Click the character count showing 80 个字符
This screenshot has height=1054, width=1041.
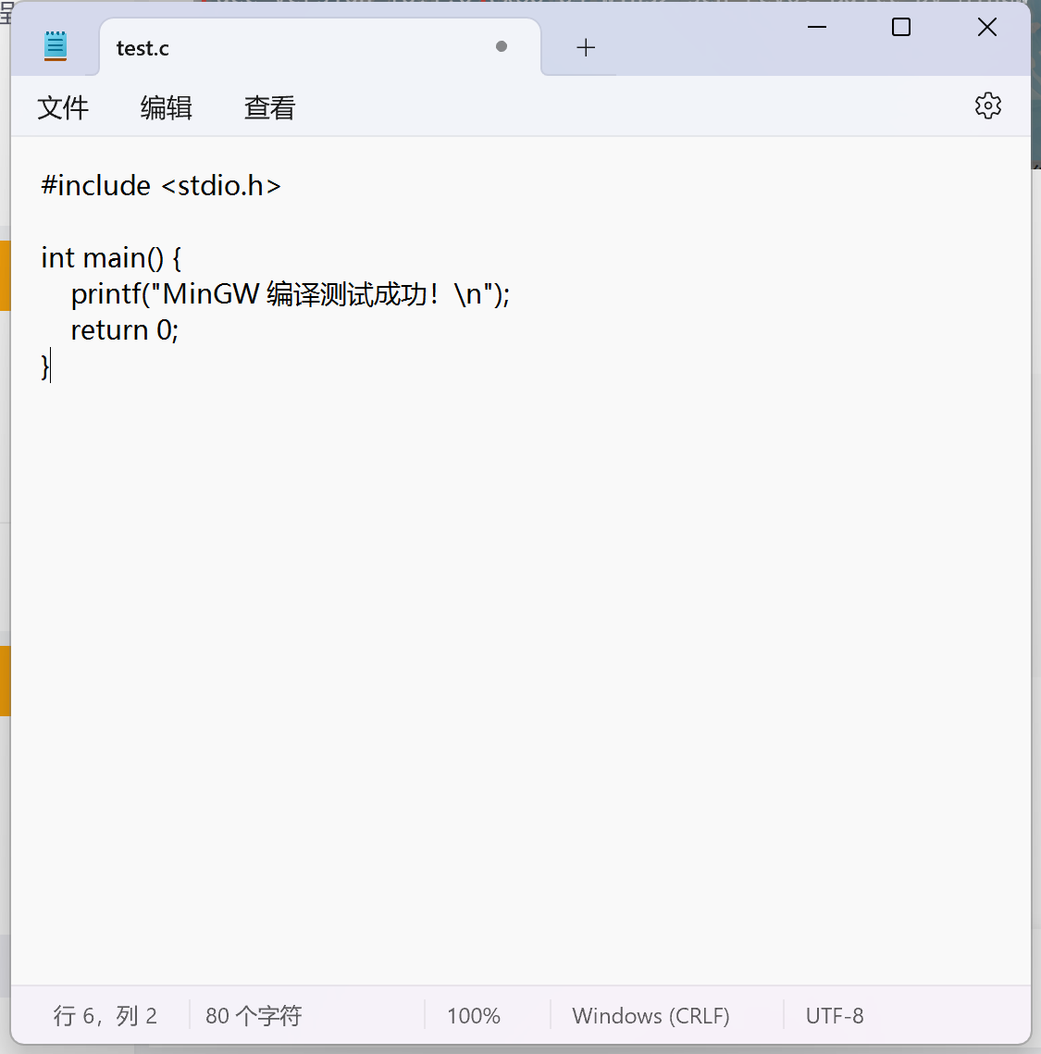[x=253, y=1015]
